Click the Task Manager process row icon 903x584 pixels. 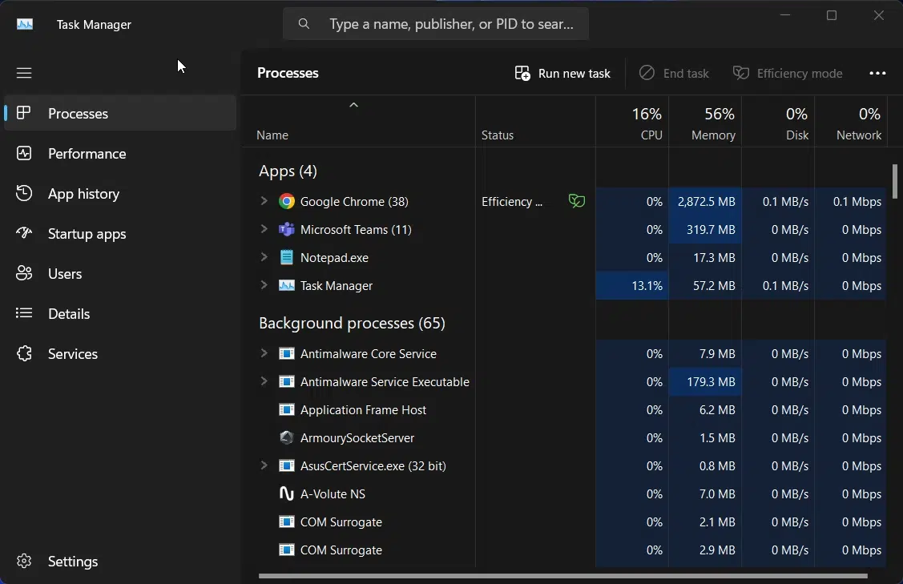point(286,286)
